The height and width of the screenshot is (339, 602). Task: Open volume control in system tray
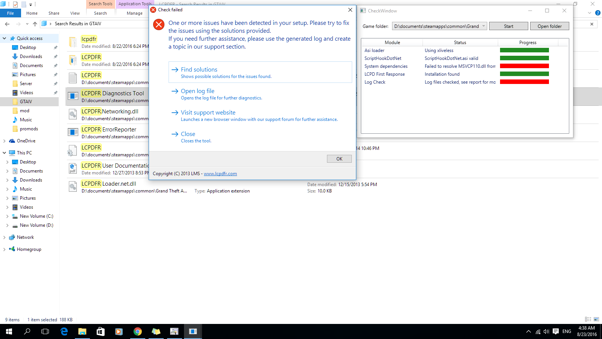[546, 331]
